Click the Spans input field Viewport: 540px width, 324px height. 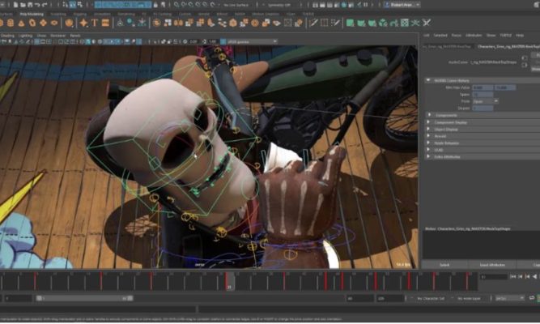pyautogui.click(x=479, y=94)
